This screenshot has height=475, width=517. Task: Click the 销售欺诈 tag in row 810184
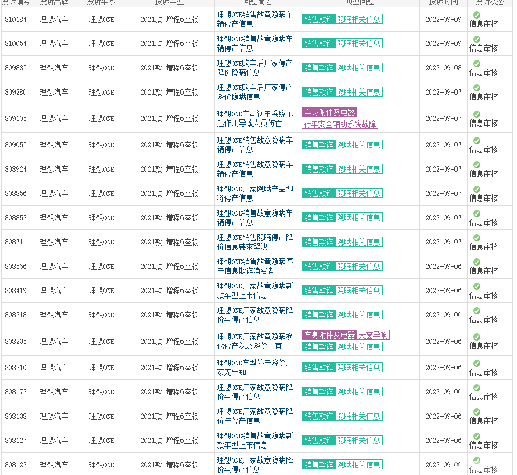[318, 20]
